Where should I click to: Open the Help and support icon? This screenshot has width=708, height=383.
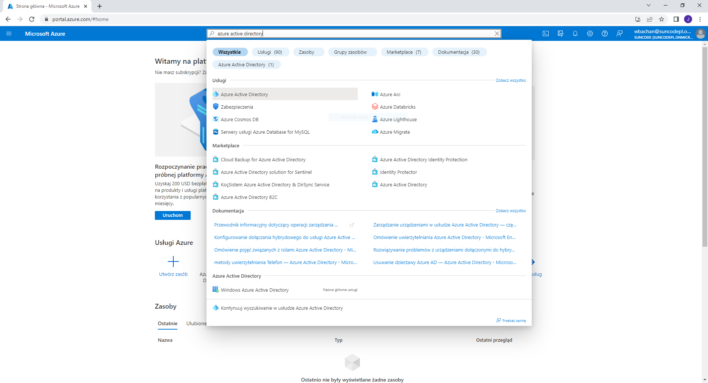coord(605,34)
